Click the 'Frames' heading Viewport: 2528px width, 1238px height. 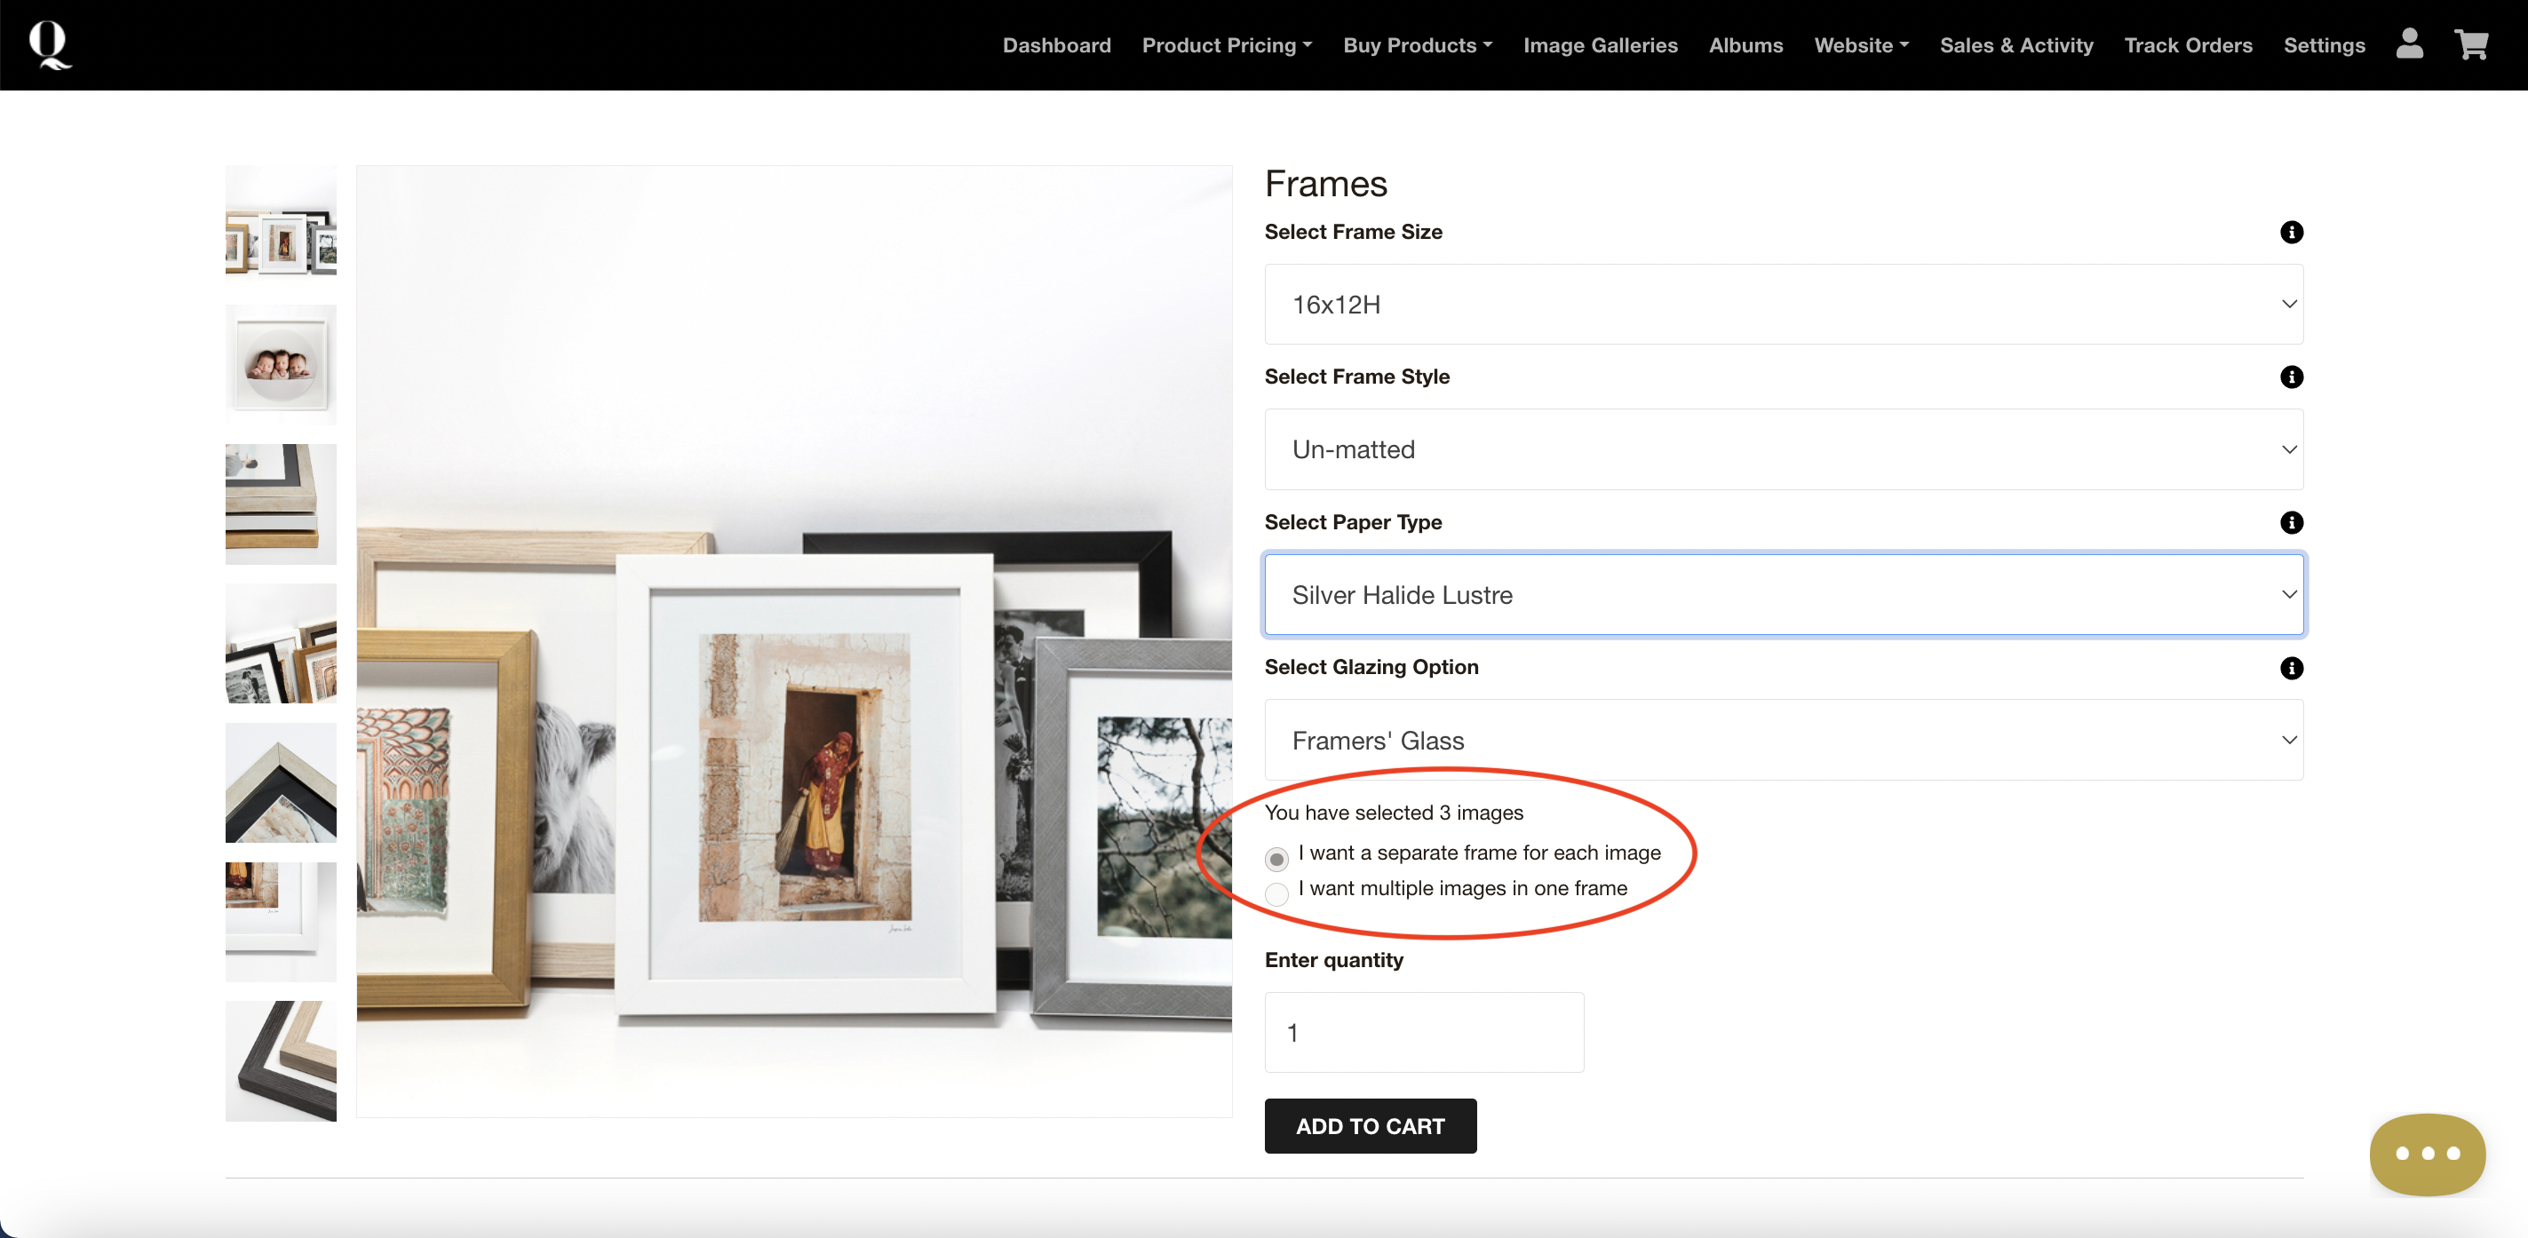1326,184
